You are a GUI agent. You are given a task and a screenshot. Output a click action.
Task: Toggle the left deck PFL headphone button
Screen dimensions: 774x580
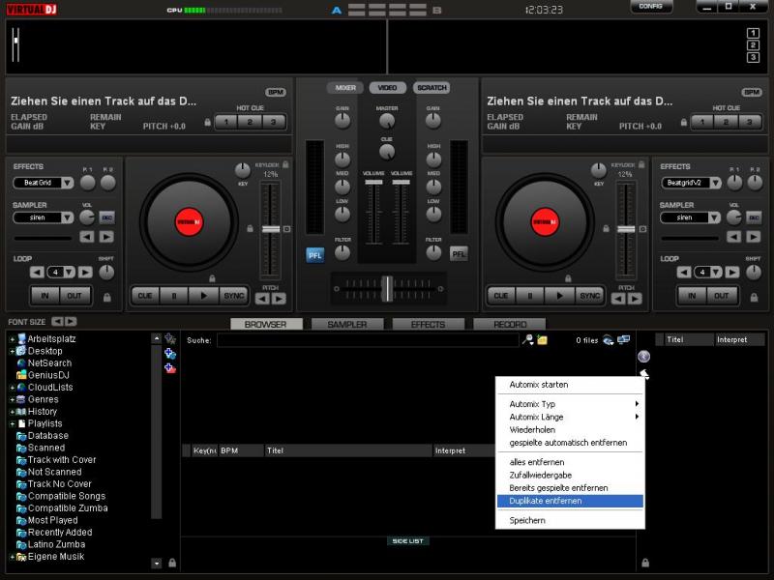(315, 254)
